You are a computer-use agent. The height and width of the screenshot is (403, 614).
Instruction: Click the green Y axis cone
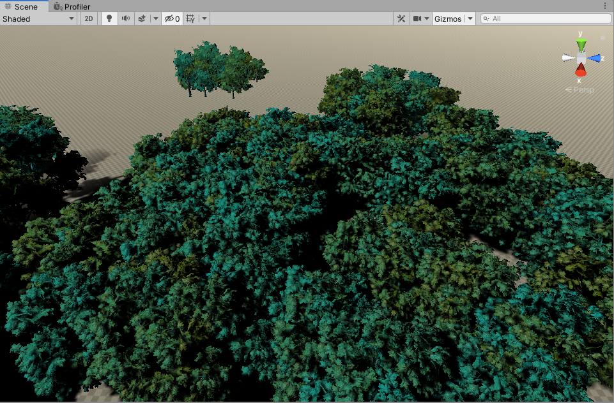click(x=581, y=45)
